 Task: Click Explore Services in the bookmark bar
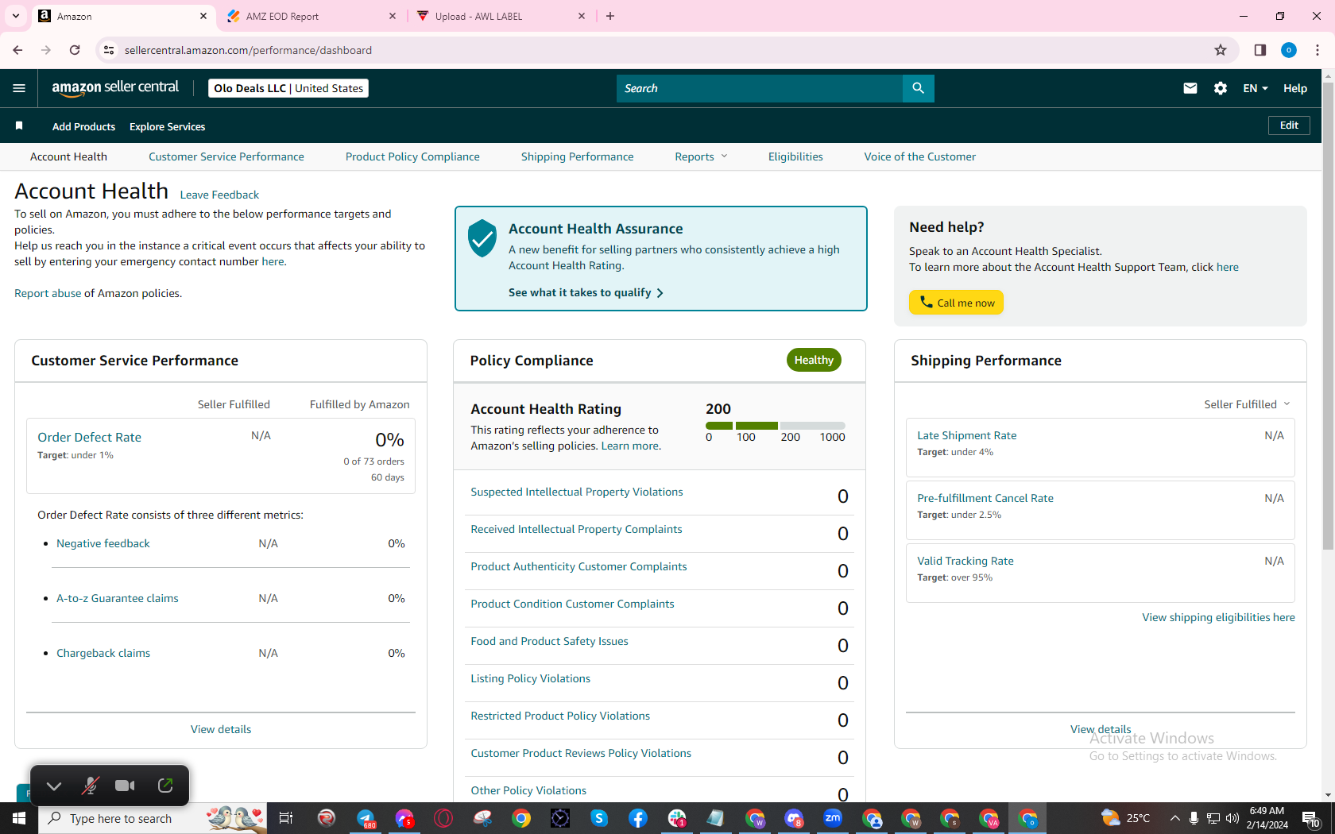(x=167, y=126)
